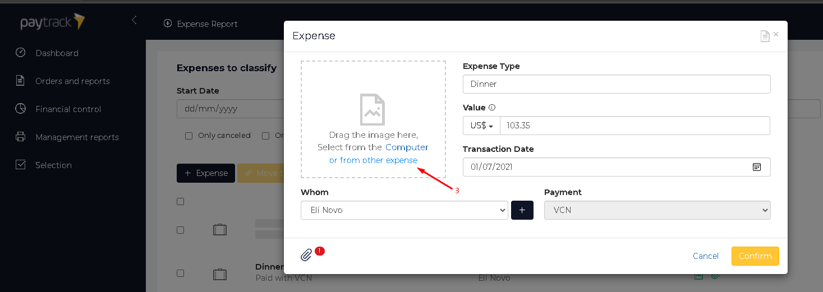Screen dimensions: 823x292
Task: Click the Expense Type field containing Dinner
Action: click(x=617, y=84)
